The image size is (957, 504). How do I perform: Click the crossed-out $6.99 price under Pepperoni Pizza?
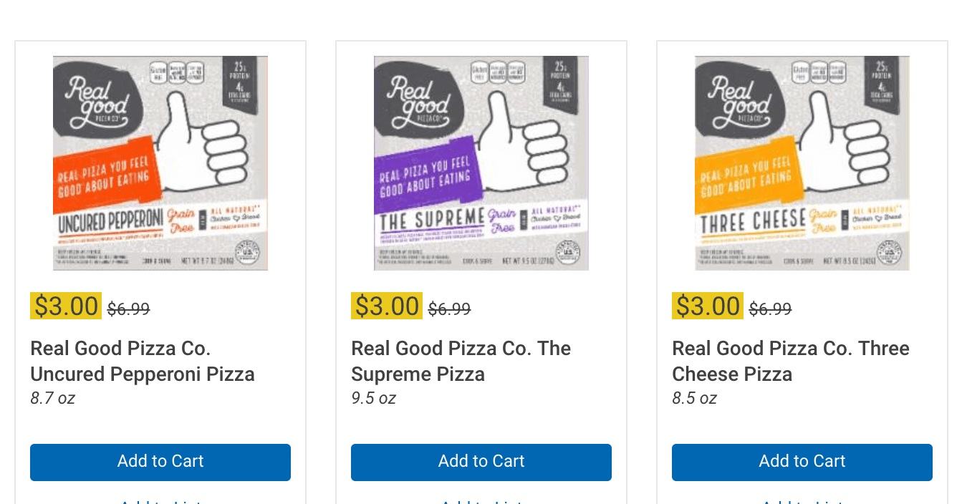coord(129,309)
